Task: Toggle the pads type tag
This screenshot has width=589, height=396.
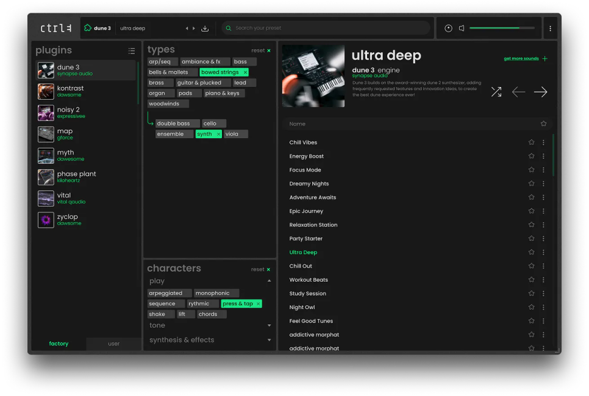Action: tap(189, 93)
